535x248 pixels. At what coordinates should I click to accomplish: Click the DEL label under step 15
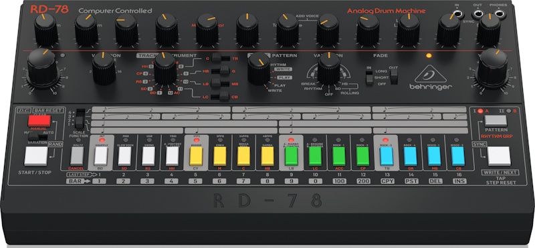click(x=435, y=181)
